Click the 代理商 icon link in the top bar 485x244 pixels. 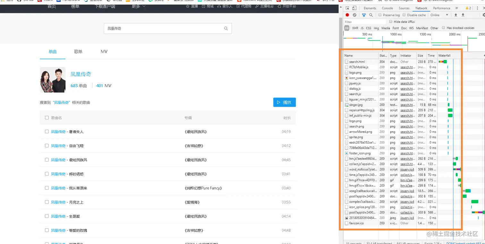pos(244,6)
